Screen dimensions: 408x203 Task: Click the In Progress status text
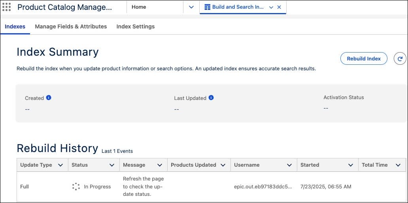pos(97,187)
